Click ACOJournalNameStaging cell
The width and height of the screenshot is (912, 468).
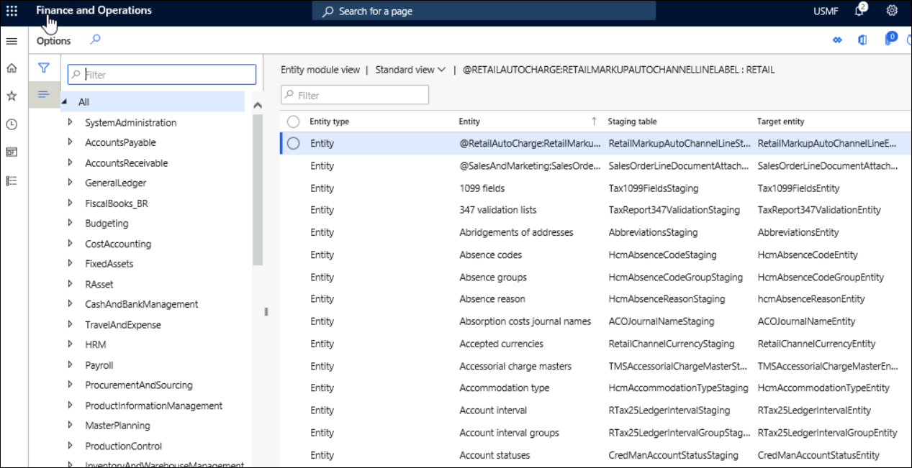661,321
